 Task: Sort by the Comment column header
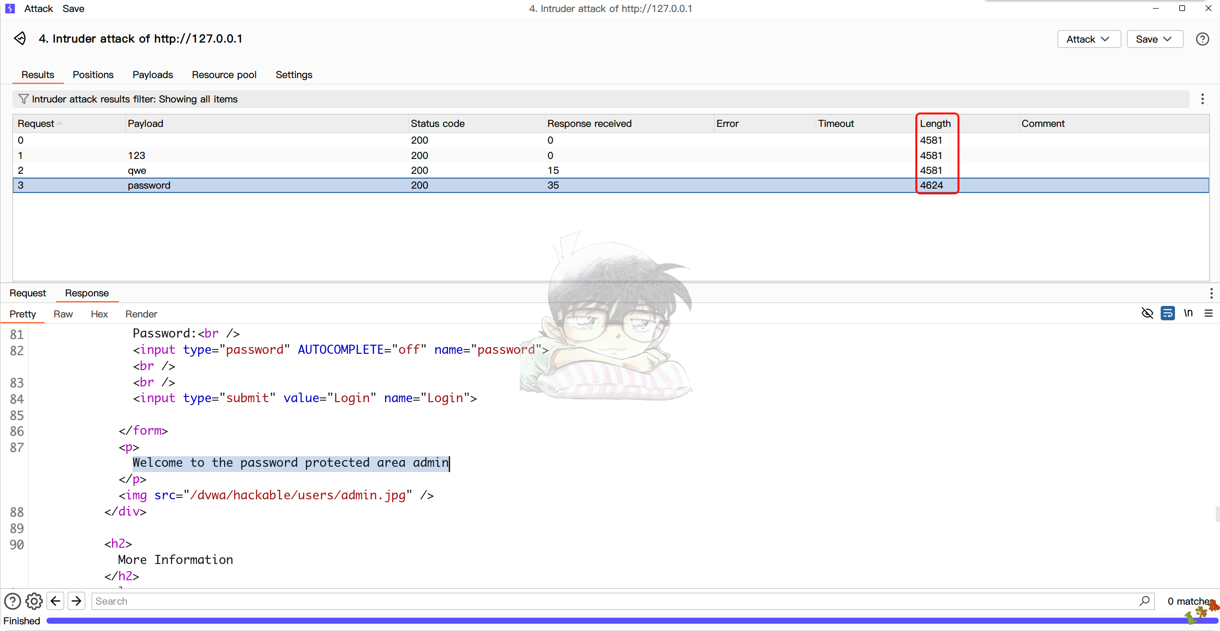coord(1114,124)
